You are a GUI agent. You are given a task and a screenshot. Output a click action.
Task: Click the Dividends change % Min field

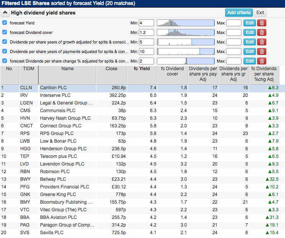pos(147,61)
